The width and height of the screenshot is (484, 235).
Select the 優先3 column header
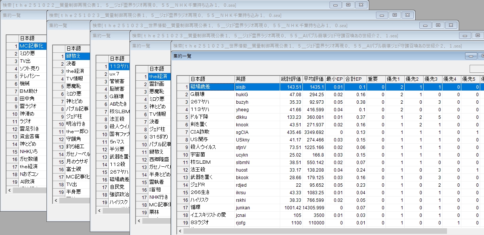(x=433, y=79)
